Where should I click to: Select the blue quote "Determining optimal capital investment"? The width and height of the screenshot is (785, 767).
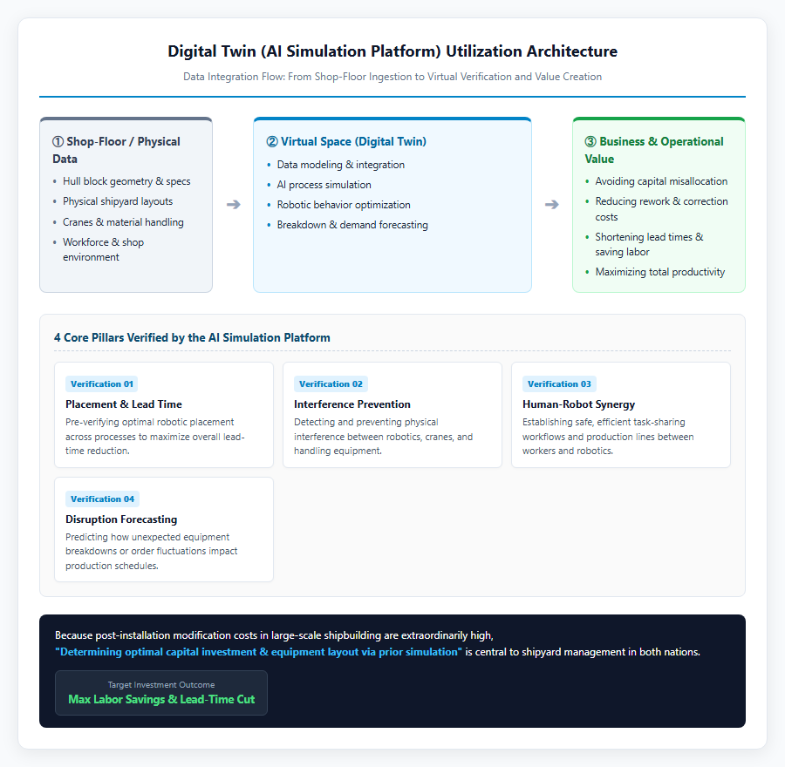tap(258, 652)
